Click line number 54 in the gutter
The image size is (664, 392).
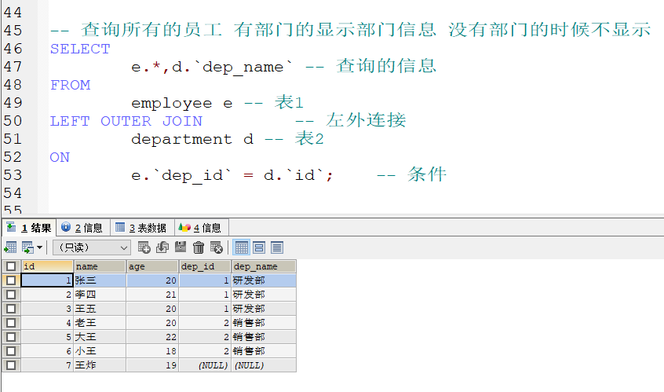tap(13, 193)
